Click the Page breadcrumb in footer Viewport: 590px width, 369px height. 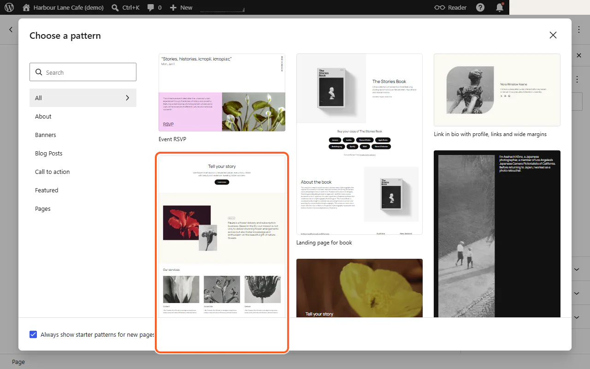click(x=18, y=362)
